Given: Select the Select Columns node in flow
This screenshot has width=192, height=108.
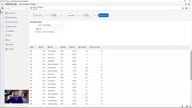Looking at the screenshot, I should click(x=55, y=15).
